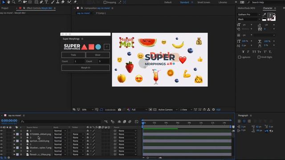Image resolution: width=285 pixels, height=160 pixels.
Task: Toggle the shy layers icon in timeline
Action: (119, 122)
